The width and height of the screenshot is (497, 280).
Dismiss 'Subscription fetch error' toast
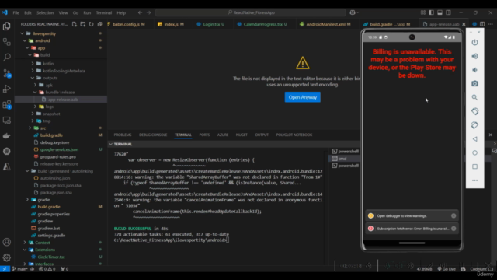tap(454, 229)
